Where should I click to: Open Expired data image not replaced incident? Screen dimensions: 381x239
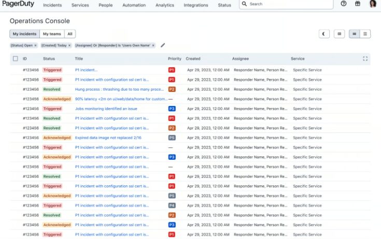[x=108, y=138]
